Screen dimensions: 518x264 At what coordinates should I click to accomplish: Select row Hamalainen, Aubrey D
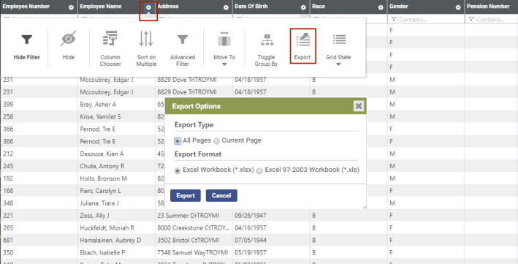tap(110, 240)
